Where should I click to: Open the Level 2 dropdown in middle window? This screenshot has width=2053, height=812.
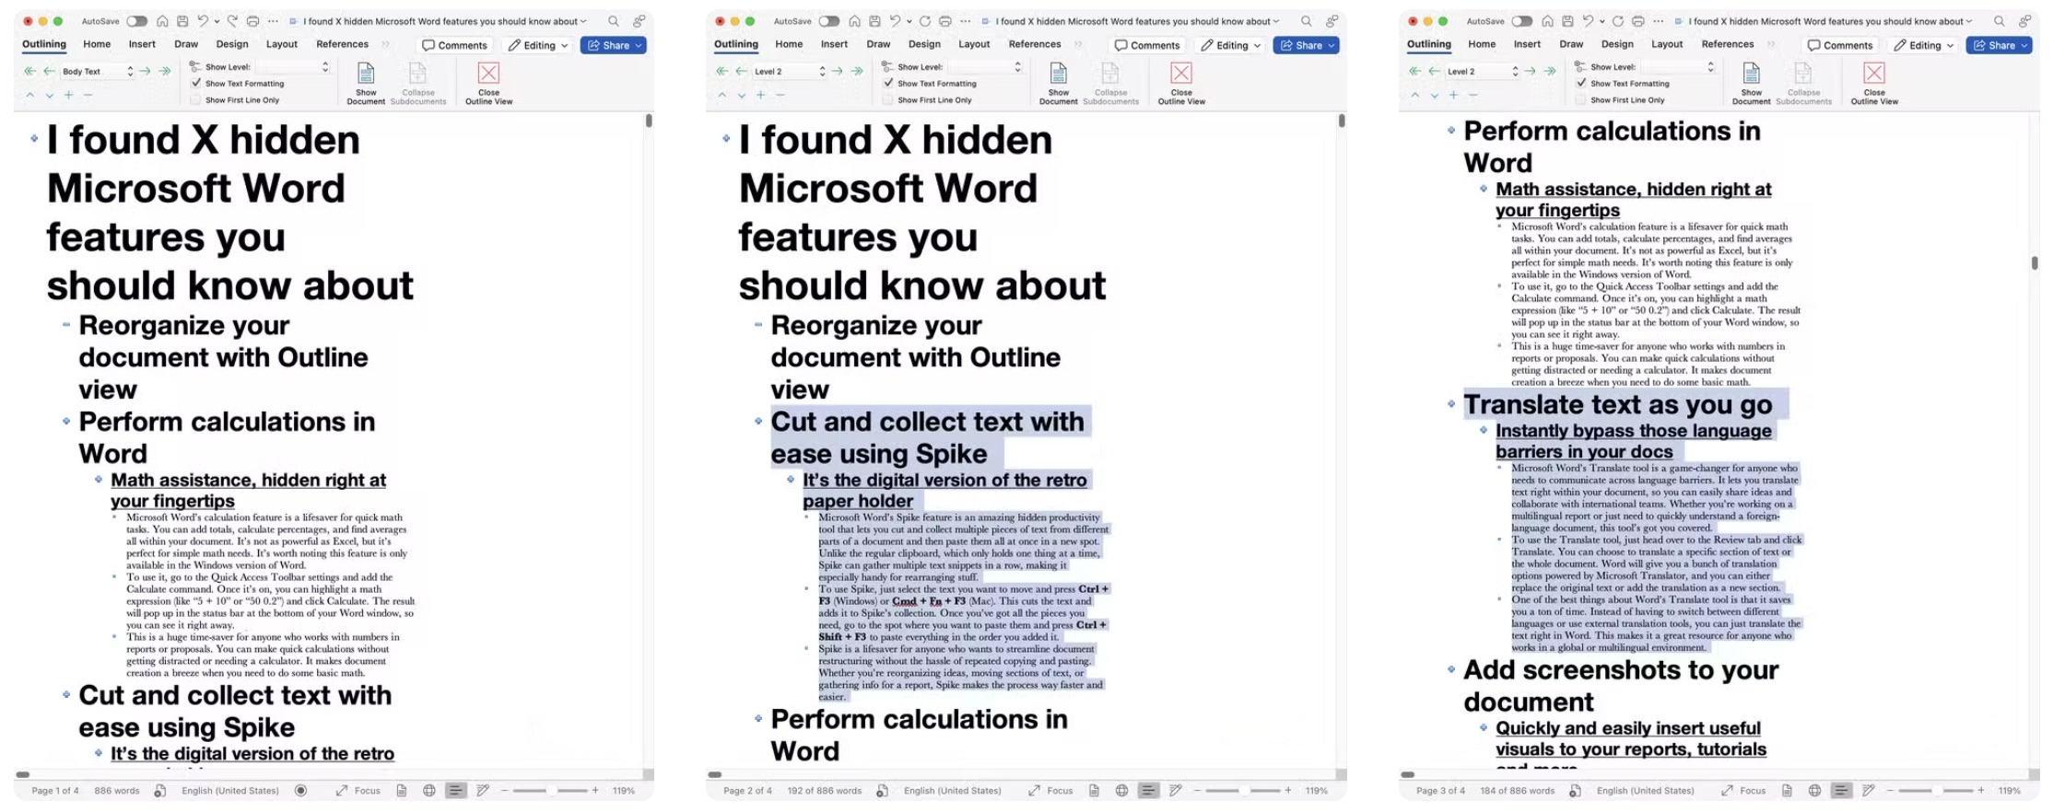pos(790,71)
